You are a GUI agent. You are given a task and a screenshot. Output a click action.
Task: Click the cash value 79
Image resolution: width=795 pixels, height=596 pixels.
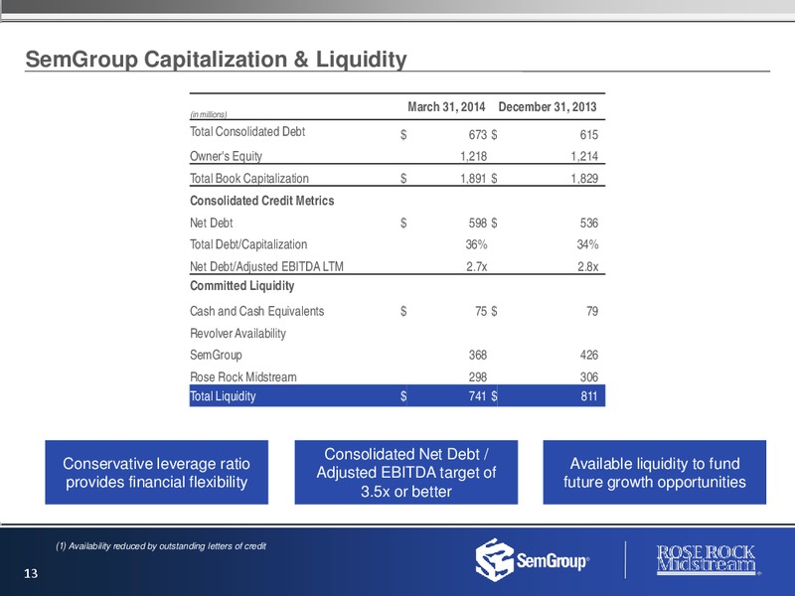[x=592, y=311]
